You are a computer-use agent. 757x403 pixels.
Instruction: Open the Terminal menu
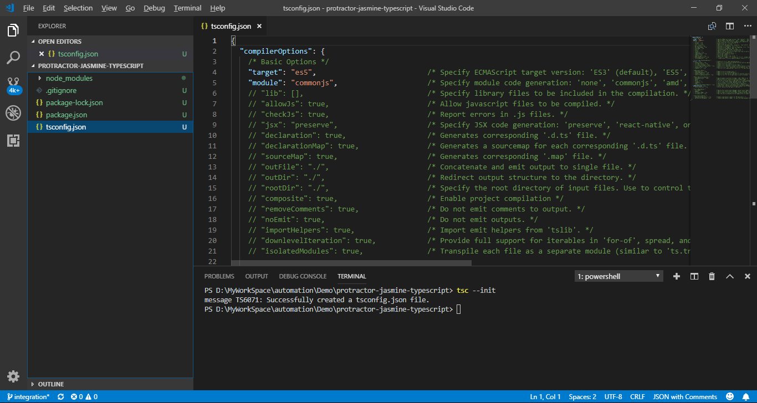pyautogui.click(x=187, y=8)
